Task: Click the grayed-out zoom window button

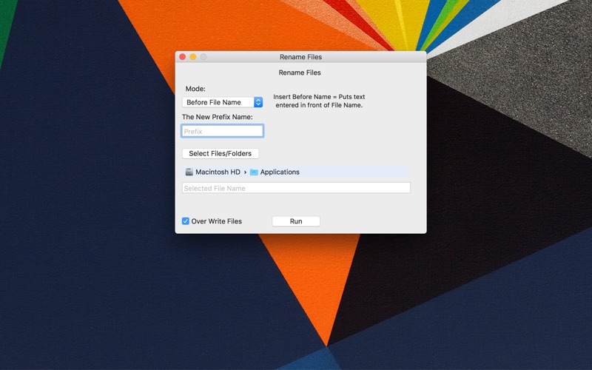Action: pos(203,57)
